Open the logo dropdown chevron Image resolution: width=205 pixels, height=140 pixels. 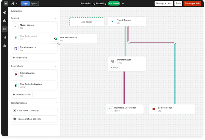click(x=17, y=3)
